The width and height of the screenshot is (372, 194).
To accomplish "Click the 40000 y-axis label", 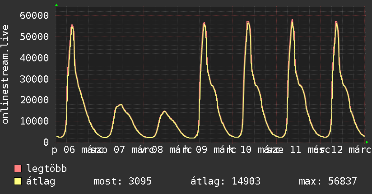I will pyautogui.click(x=34, y=58).
